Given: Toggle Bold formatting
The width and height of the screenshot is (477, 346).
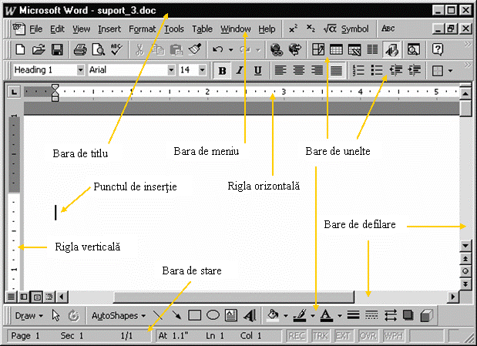Looking at the screenshot, I should [223, 70].
